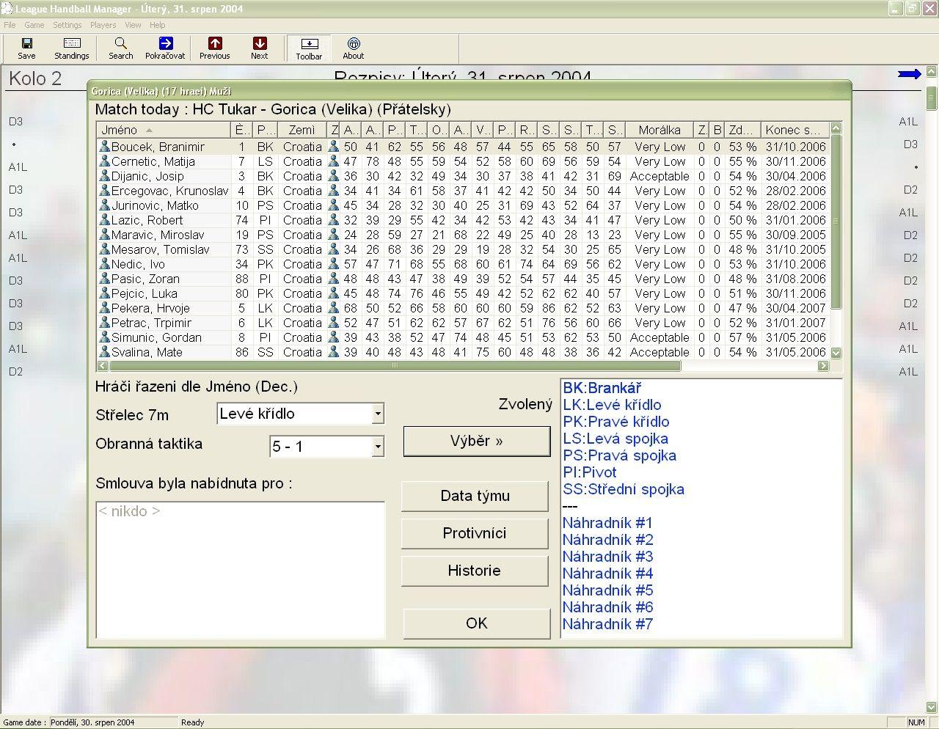Open the File menu
939x729 pixels.
pos(10,25)
